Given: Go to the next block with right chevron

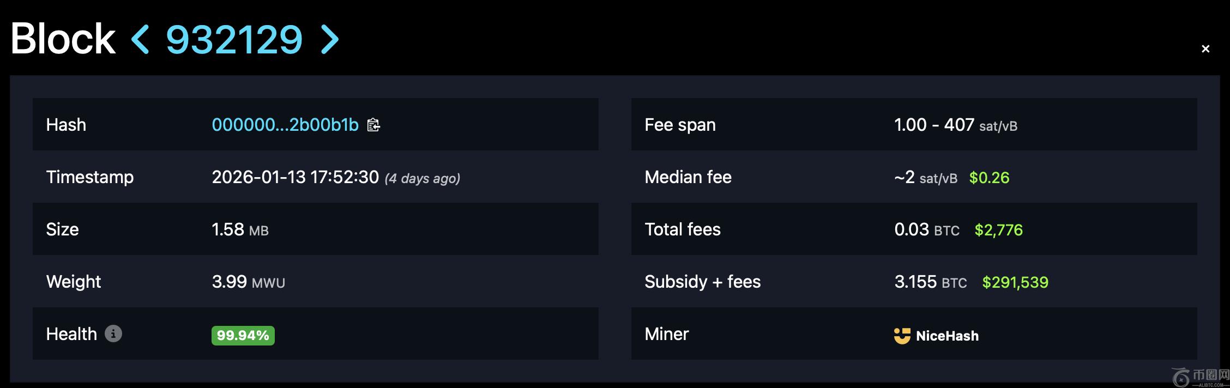Looking at the screenshot, I should click(330, 39).
